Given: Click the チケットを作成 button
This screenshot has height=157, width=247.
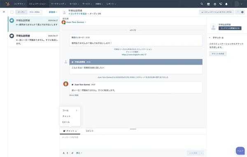Looking at the screenshot, I should (x=218, y=54).
